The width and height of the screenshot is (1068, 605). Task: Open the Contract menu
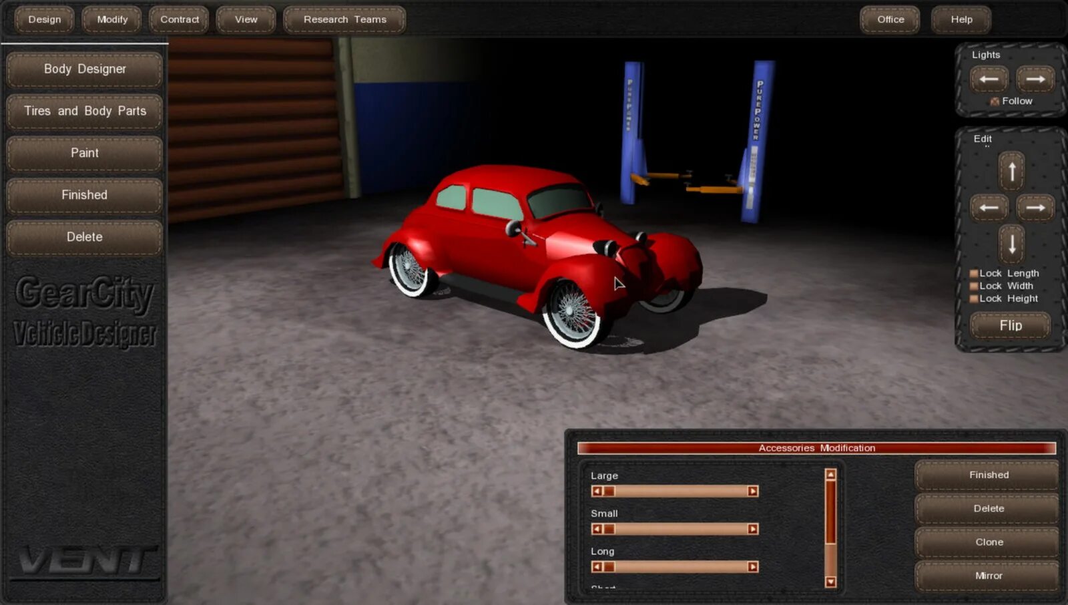(180, 19)
